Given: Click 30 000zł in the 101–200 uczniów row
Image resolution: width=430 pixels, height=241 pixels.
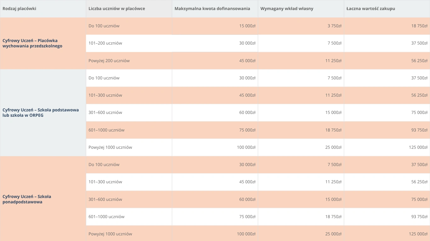Looking at the screenshot, I should click(x=215, y=43).
